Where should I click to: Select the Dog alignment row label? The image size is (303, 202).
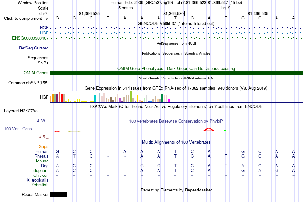pyautogui.click(x=45, y=166)
